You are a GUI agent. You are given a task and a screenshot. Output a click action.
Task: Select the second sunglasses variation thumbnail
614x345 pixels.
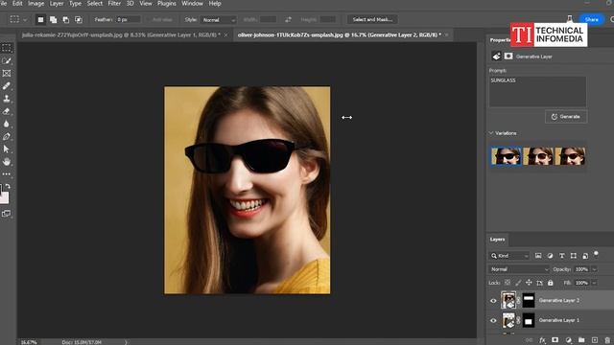click(x=538, y=156)
